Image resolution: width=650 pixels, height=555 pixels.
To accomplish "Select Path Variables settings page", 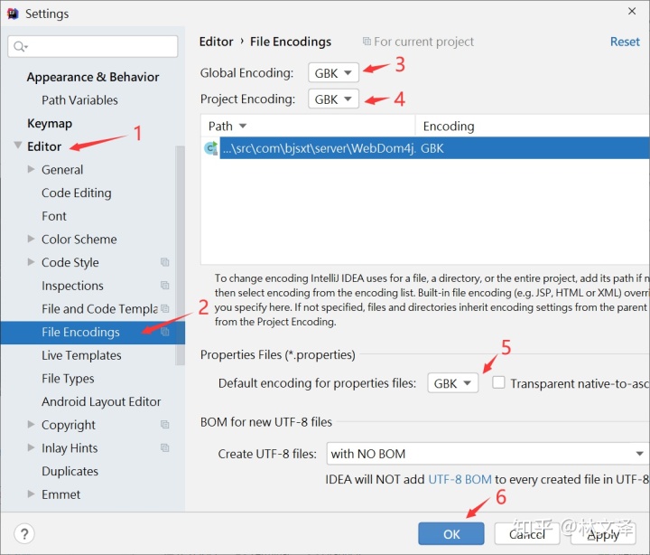I will [x=79, y=100].
